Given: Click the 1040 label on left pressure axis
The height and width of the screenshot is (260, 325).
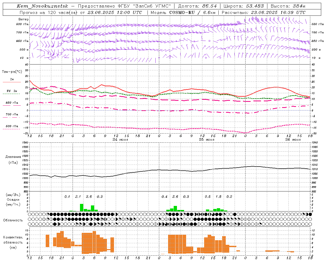Looking at the screenshot, I should coord(25,142).
